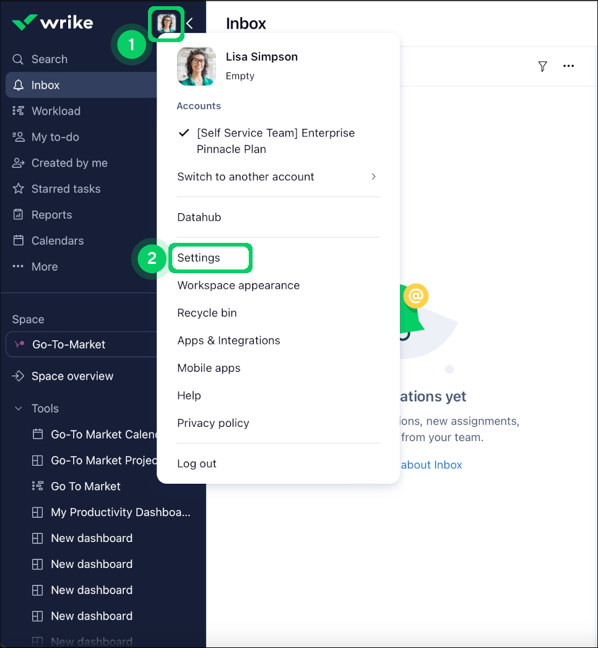Open the Learn more about Inbox link

[431, 465]
